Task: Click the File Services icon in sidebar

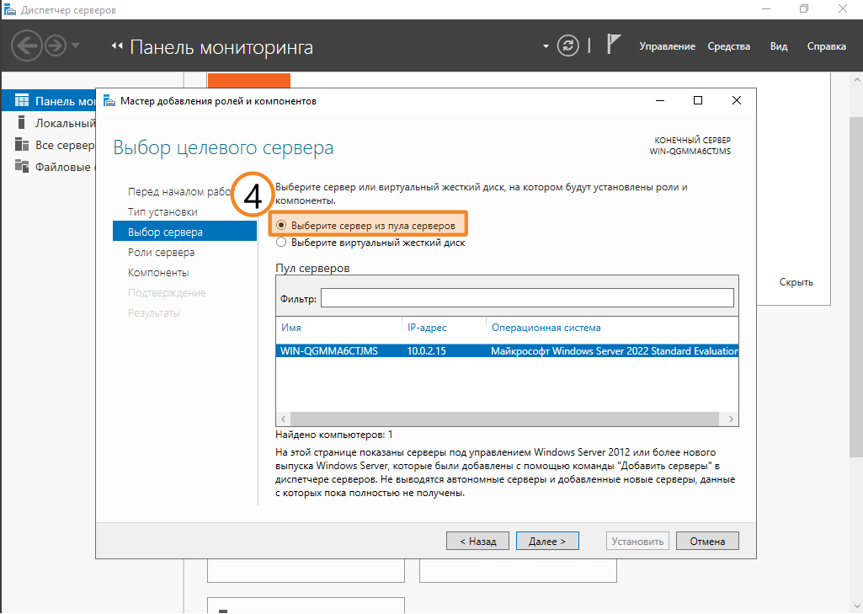Action: point(22,167)
